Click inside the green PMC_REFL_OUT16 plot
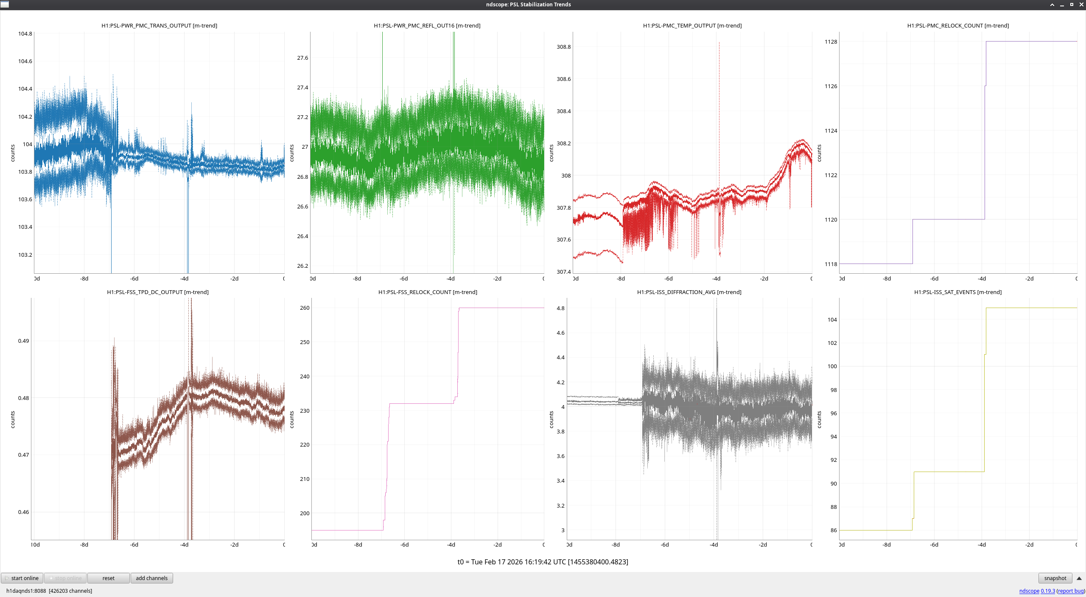 click(x=427, y=153)
